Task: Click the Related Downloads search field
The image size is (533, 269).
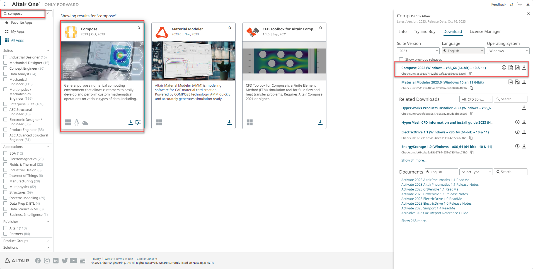Action: [x=511, y=99]
